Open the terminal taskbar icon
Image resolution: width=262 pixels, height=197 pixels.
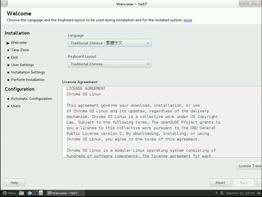35,193
